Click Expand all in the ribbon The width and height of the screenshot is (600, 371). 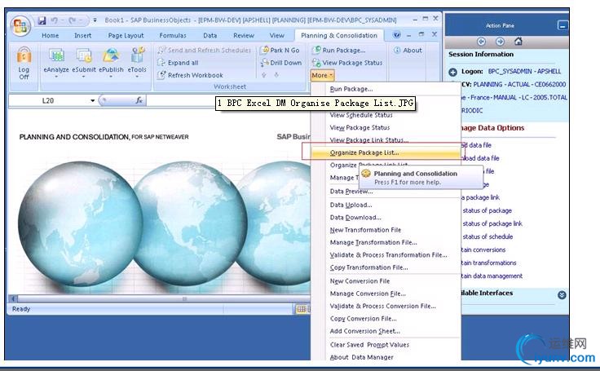click(179, 63)
